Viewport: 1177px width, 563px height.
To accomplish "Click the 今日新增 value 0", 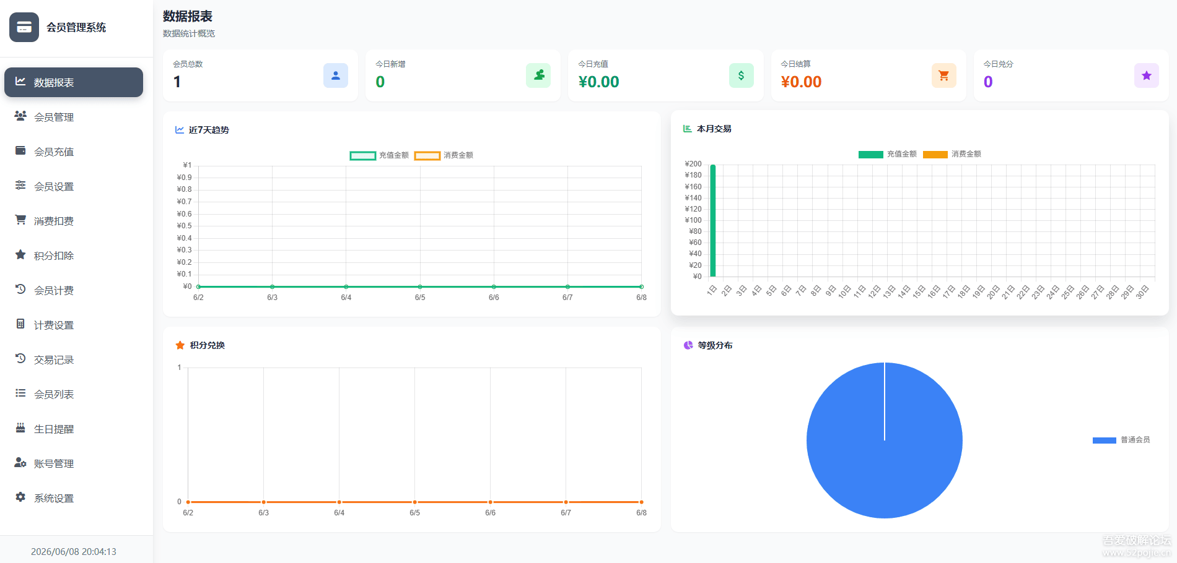I will pyautogui.click(x=380, y=82).
